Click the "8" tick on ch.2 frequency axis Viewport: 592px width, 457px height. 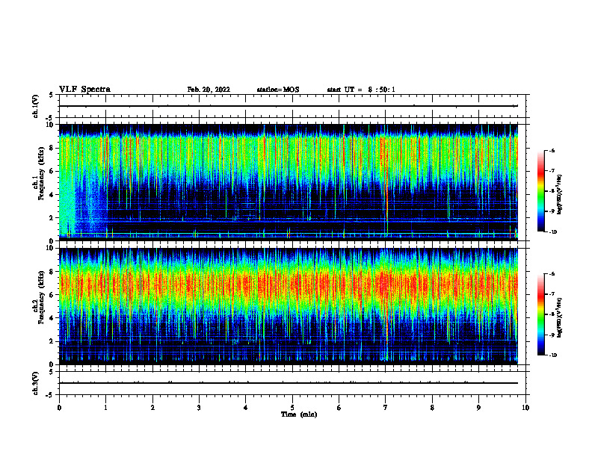pos(52,272)
